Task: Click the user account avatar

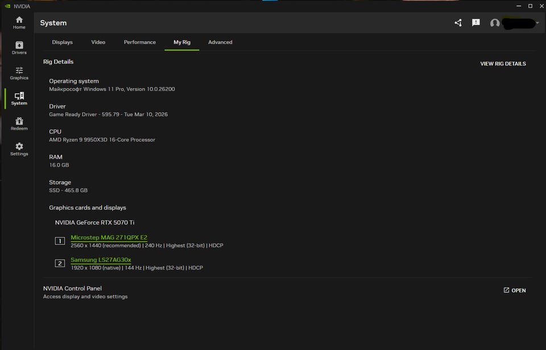Action: 495,23
